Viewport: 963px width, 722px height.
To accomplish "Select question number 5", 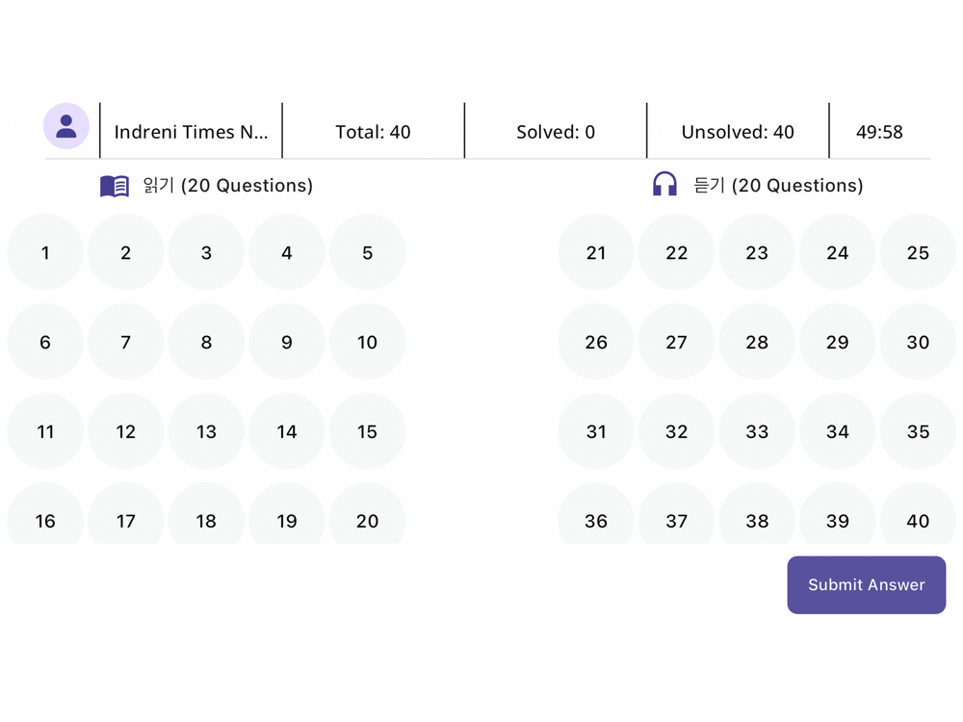I will (x=367, y=252).
